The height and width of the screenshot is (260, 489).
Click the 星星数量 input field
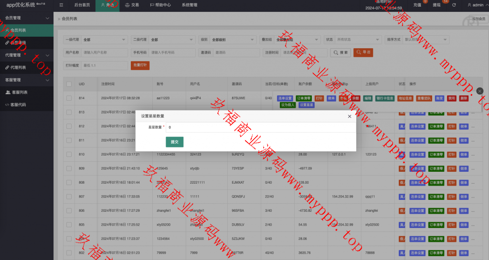point(258,127)
